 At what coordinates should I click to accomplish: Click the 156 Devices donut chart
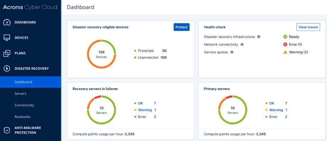click(101, 54)
